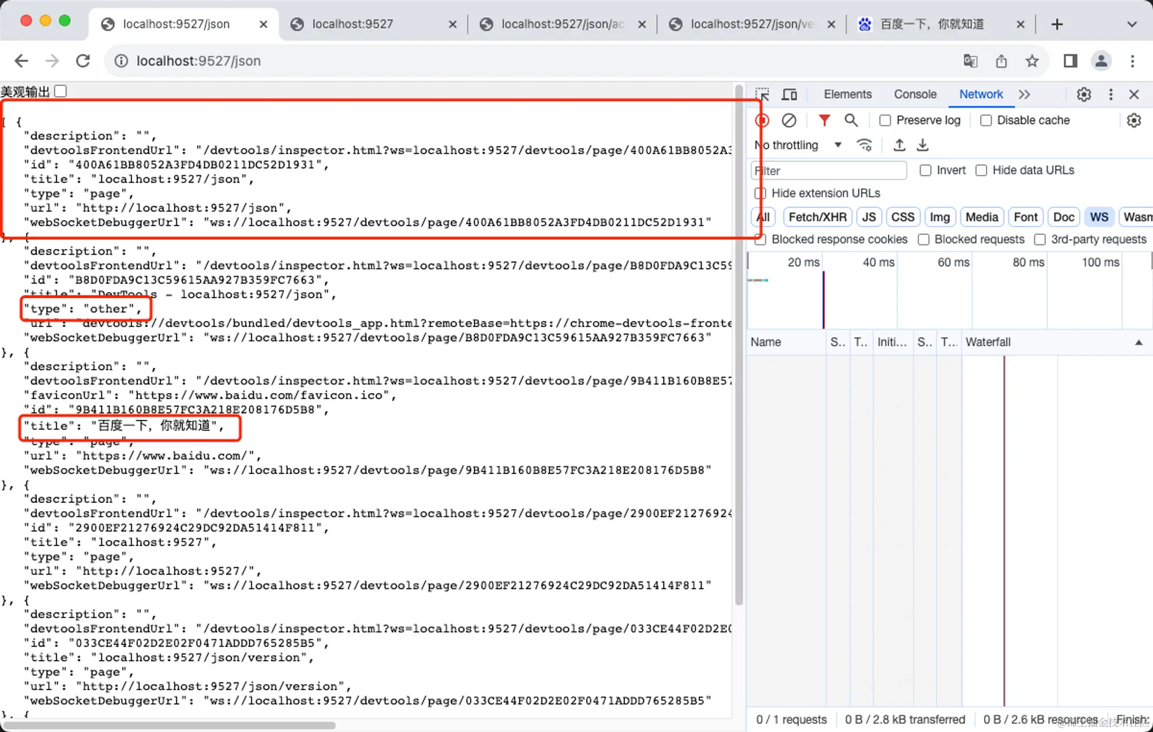Toggle the network filter funnel icon
1153x732 pixels.
pos(824,120)
